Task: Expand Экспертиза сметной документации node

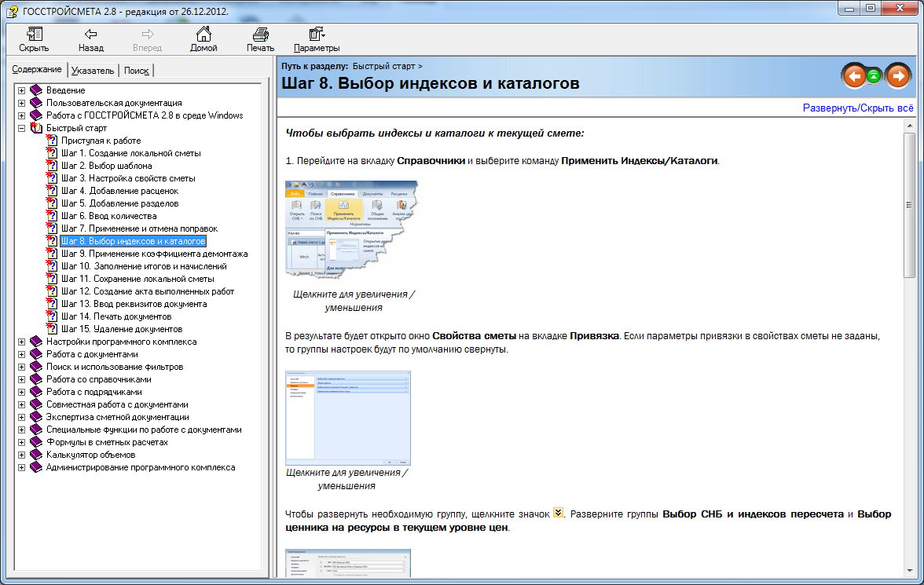Action: (x=21, y=417)
